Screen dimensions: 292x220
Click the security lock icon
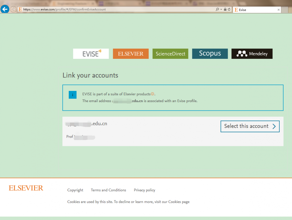tap(225, 9)
